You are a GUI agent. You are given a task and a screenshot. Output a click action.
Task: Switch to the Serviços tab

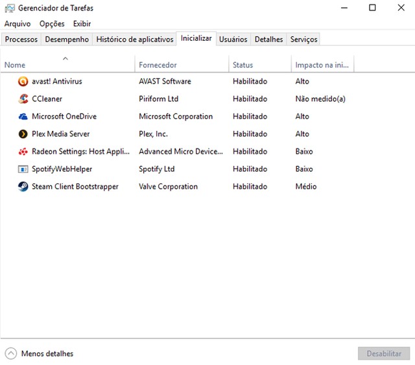(x=303, y=39)
